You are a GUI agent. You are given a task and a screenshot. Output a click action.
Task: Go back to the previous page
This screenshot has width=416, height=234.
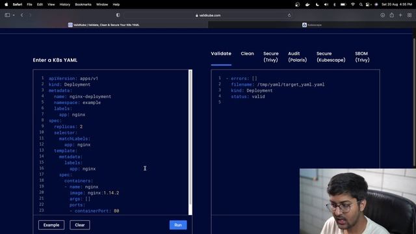(x=21, y=15)
